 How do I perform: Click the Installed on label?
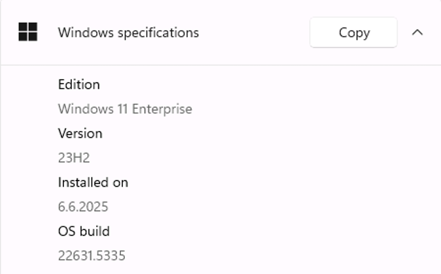click(x=93, y=182)
